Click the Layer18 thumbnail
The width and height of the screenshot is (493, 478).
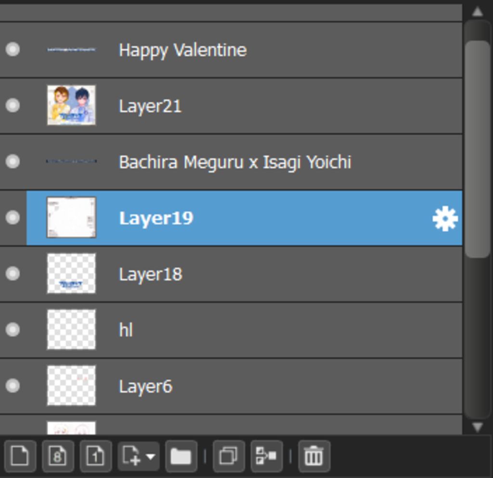(71, 273)
